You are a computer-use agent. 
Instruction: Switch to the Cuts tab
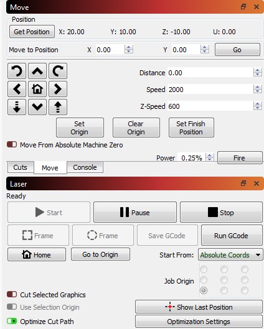click(20, 167)
